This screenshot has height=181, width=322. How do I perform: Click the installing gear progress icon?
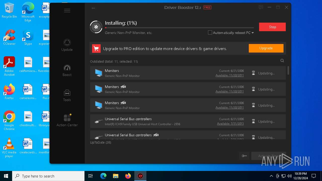point(96,27)
